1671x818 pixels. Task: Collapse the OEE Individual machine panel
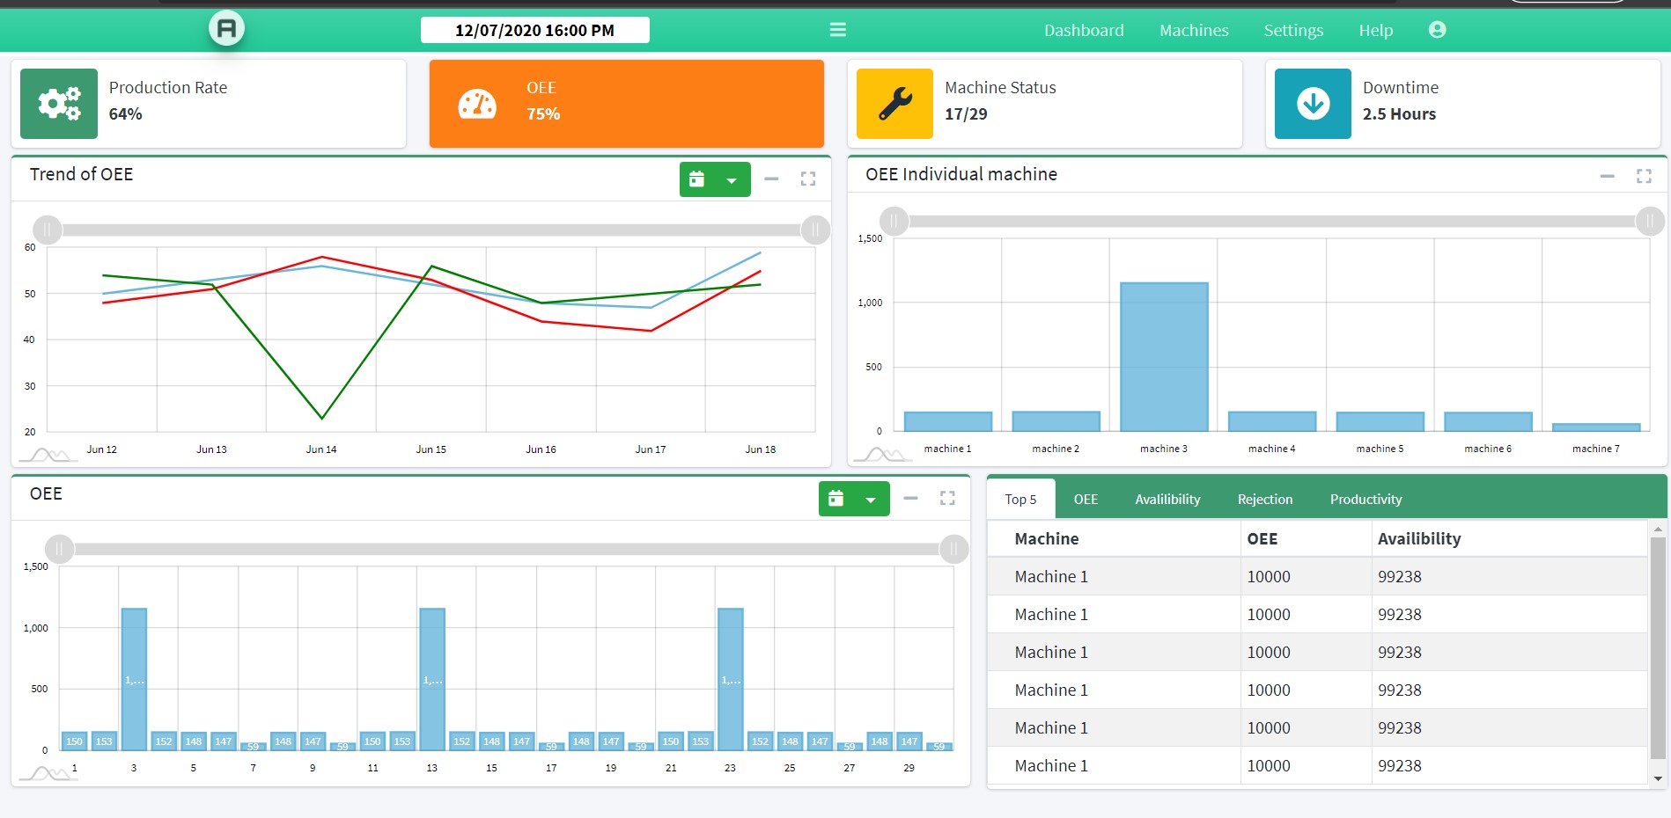pos(1607,176)
